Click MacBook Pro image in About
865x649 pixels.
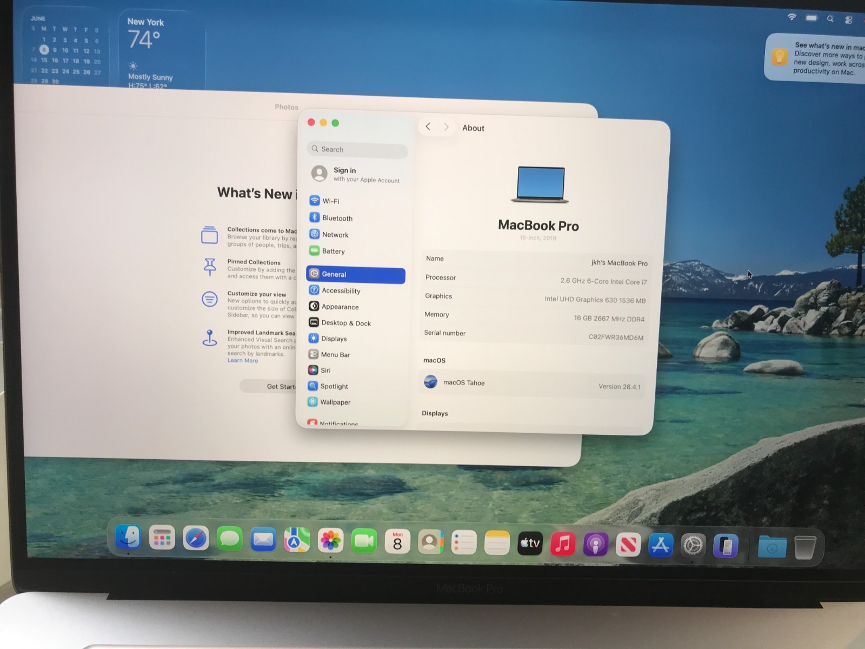click(540, 185)
